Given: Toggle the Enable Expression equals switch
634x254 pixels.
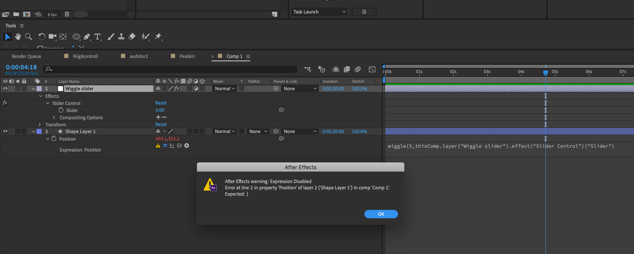Looking at the screenshot, I should (165, 146).
